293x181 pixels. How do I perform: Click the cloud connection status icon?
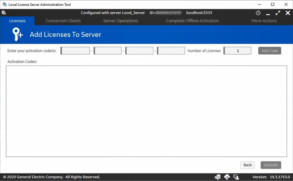[227, 177]
